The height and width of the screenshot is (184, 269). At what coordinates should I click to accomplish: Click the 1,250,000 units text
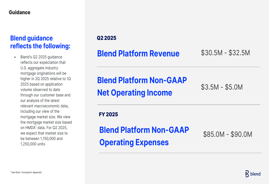coord(33,144)
